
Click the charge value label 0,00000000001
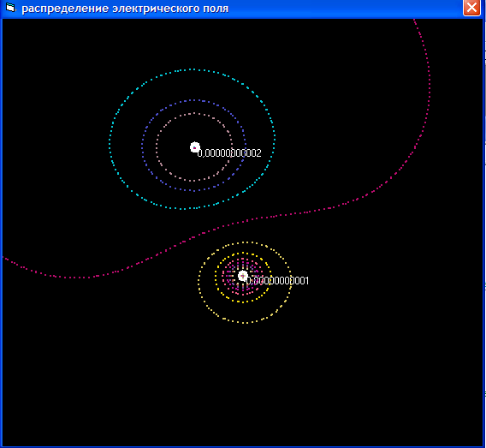point(277,281)
